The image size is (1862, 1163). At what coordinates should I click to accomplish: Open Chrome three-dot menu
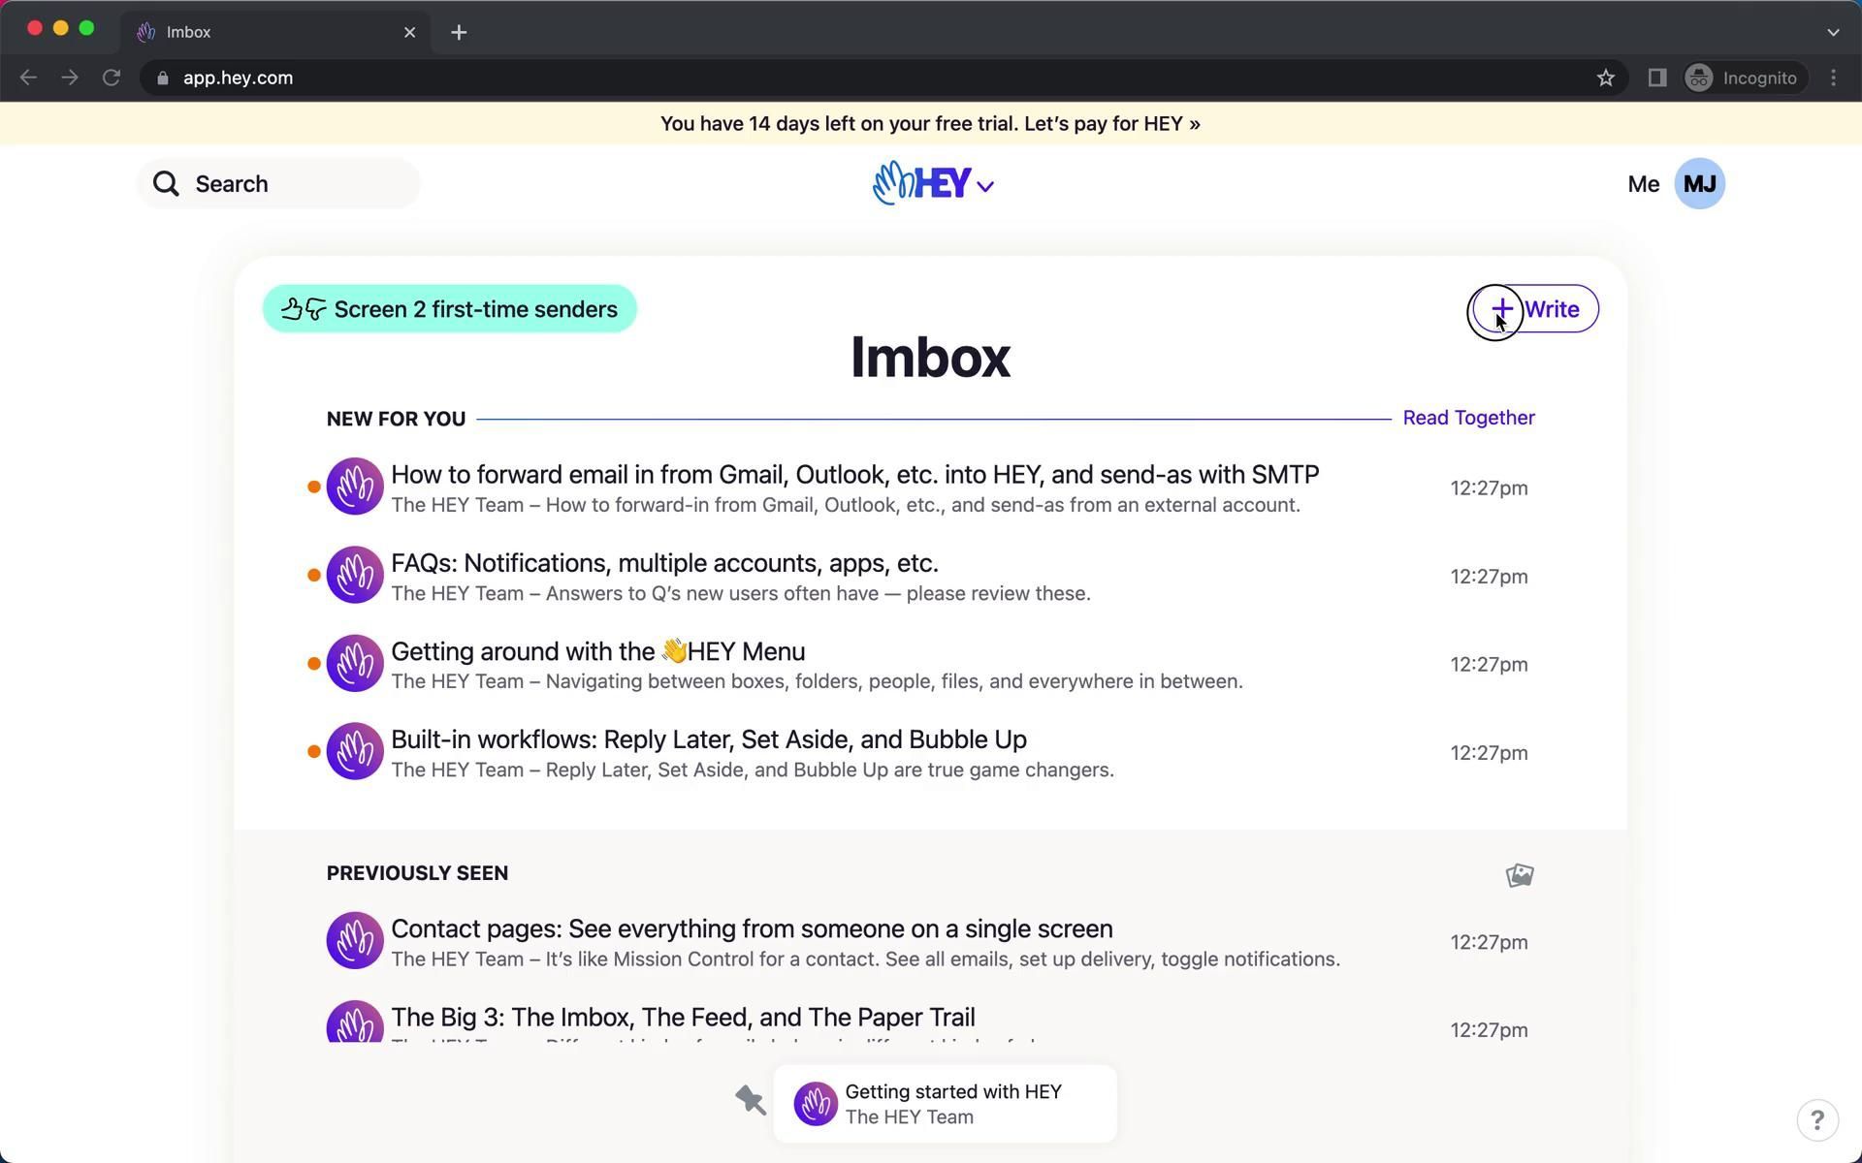click(1833, 79)
